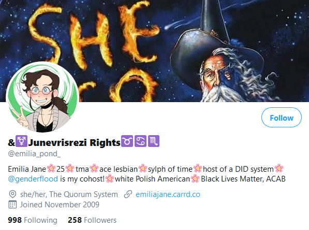
Task: Click the transgender symbol emoji in name
Action: [x=21, y=141]
